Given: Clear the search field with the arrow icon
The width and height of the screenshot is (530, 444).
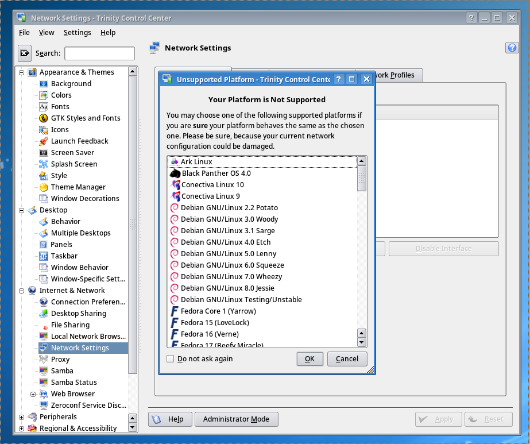Looking at the screenshot, I should click(25, 53).
